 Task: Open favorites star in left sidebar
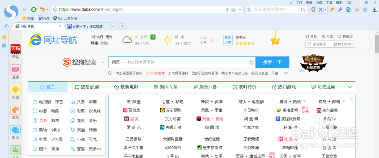[4, 37]
